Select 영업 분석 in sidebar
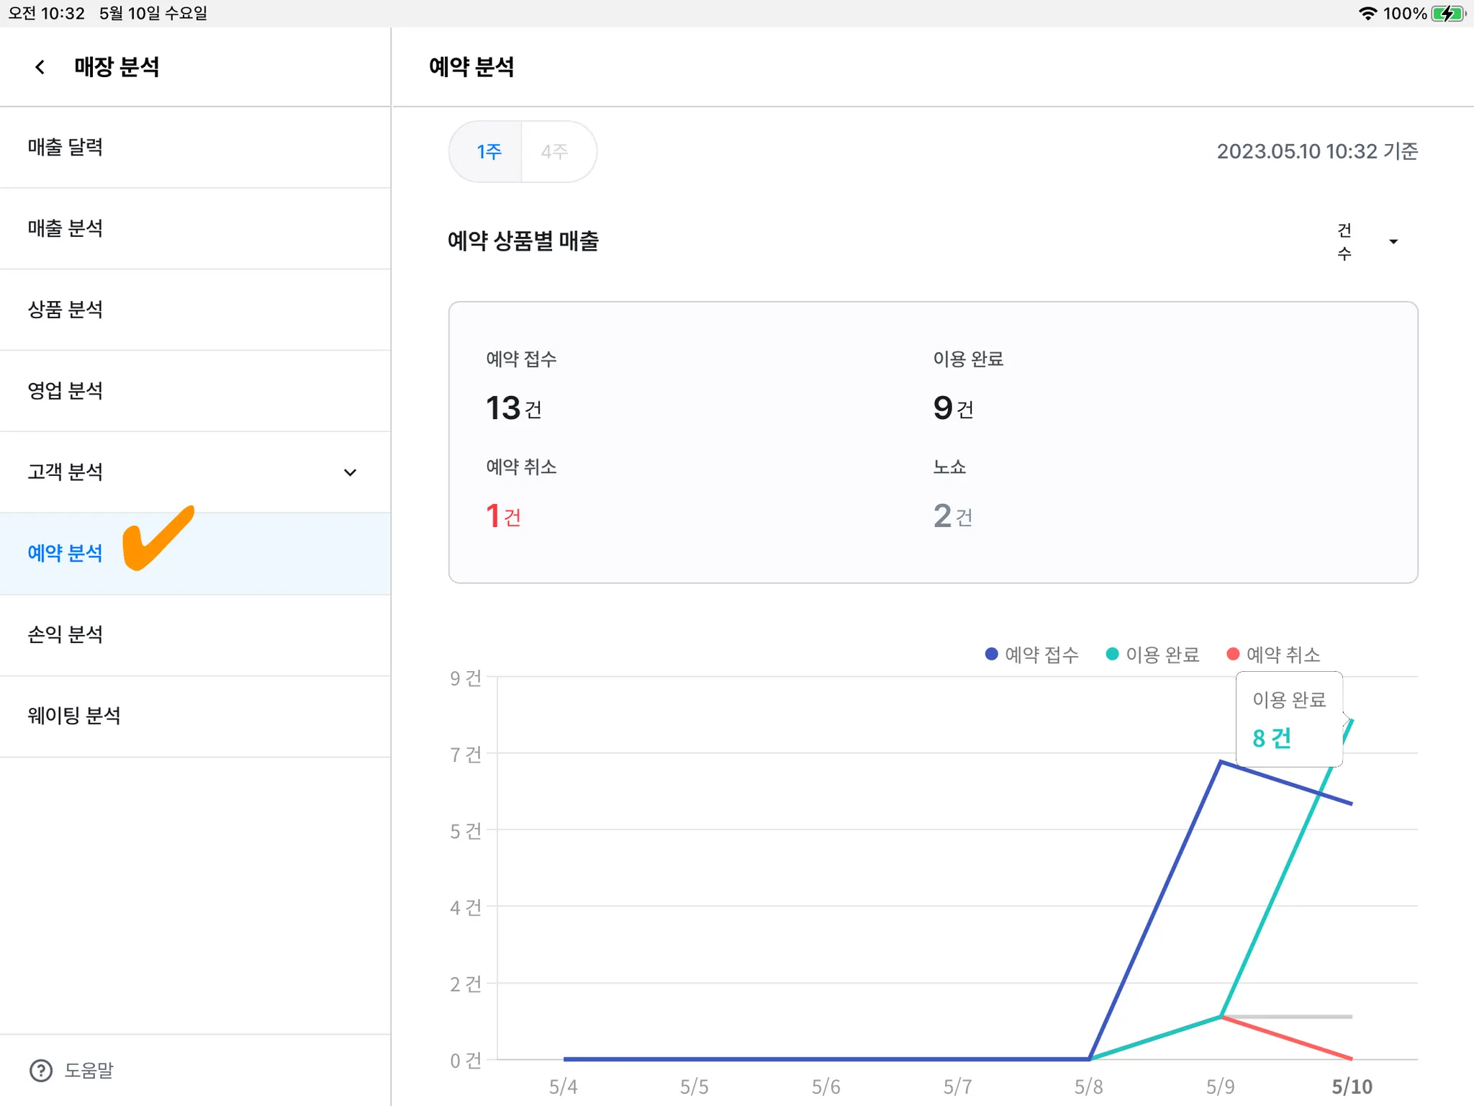 (65, 391)
